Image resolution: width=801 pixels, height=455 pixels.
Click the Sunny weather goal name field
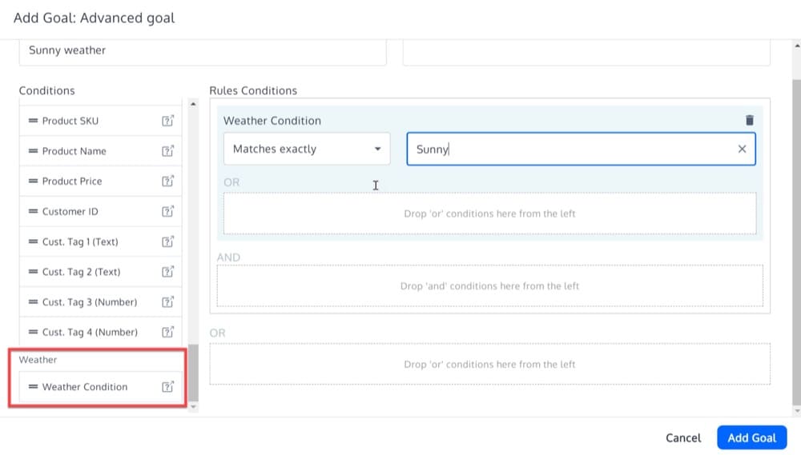[202, 50]
